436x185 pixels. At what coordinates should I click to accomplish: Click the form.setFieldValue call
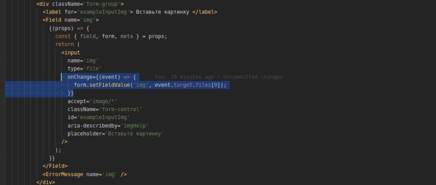tap(150, 85)
